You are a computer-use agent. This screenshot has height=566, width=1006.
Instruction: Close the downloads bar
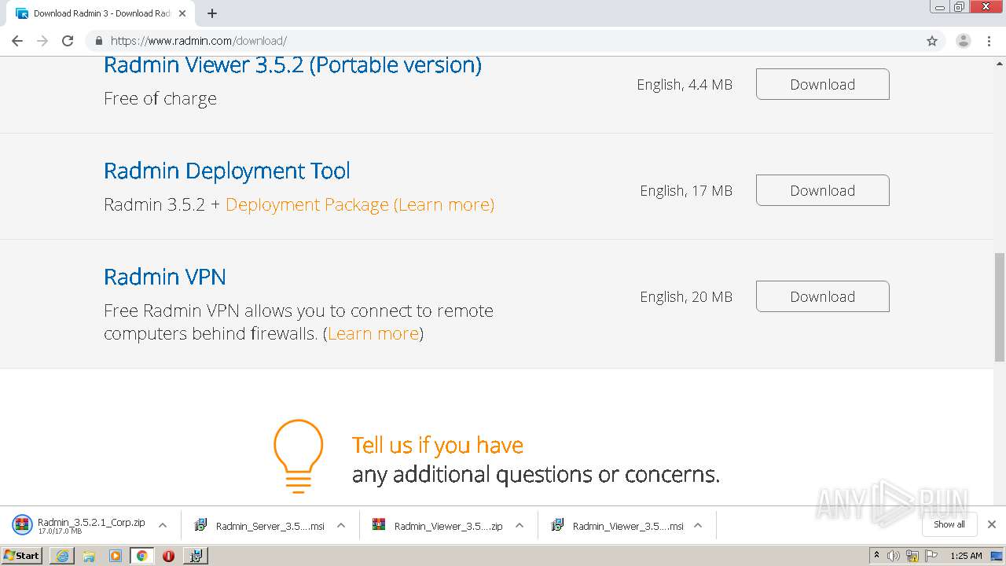click(x=992, y=524)
